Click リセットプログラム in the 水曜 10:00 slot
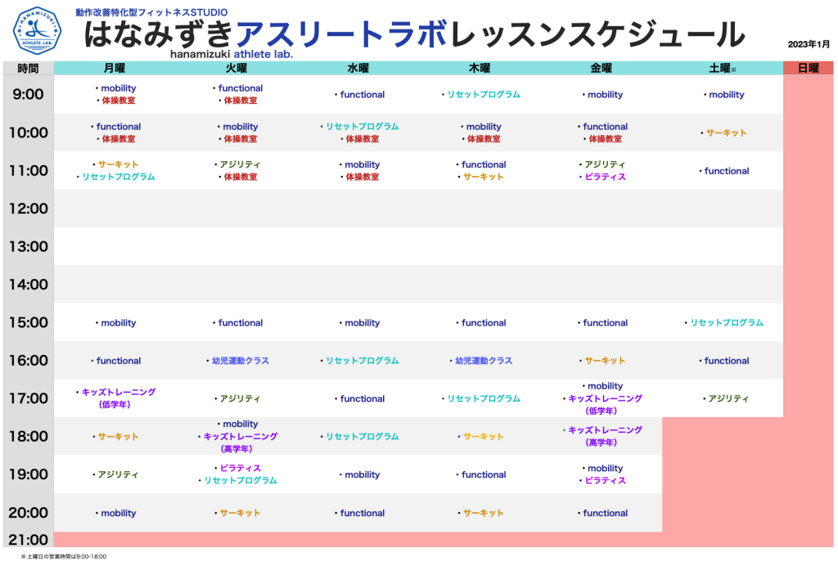 coord(363,127)
